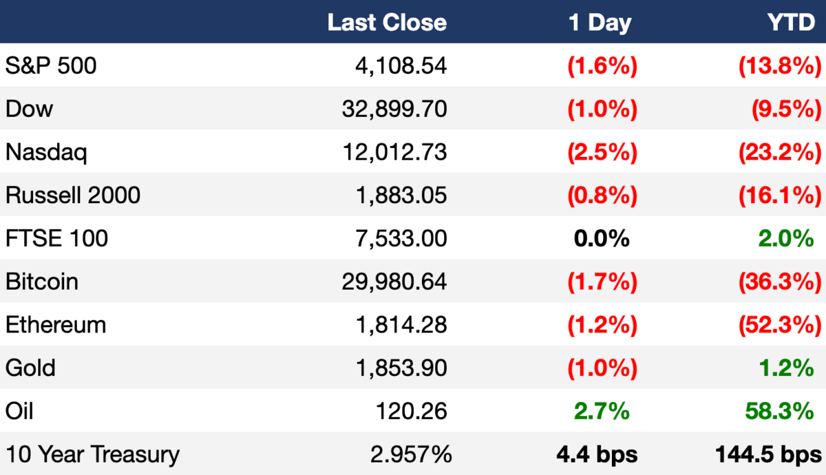
Task: Select the FTSE 100 row label
Action: point(56,239)
